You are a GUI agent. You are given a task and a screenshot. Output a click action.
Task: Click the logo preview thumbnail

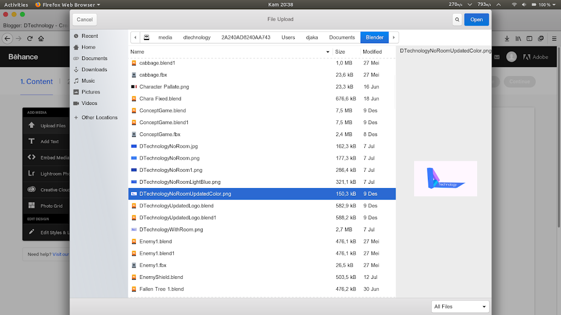pos(445,179)
